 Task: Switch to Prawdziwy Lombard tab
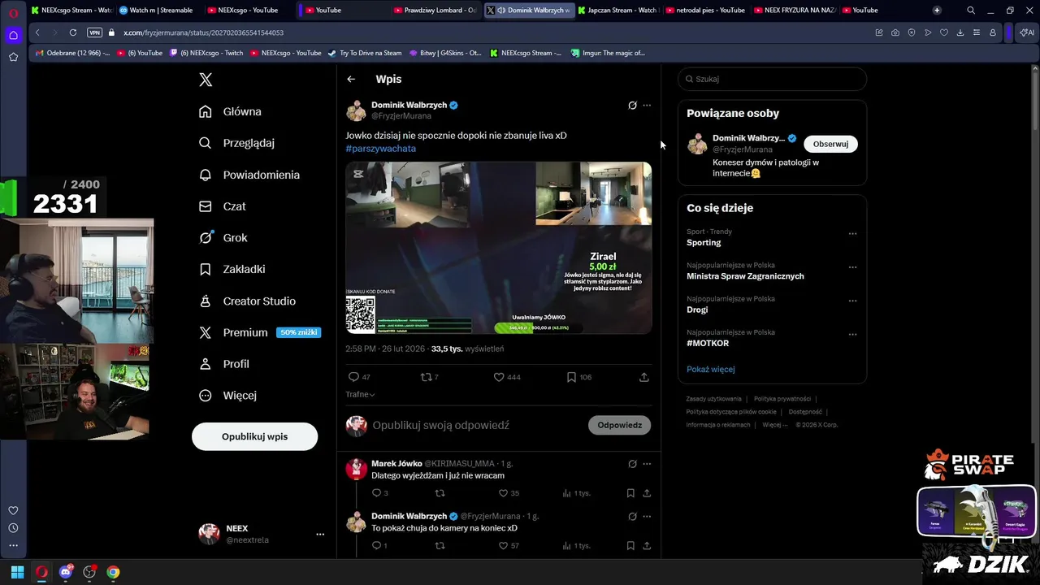click(436, 10)
